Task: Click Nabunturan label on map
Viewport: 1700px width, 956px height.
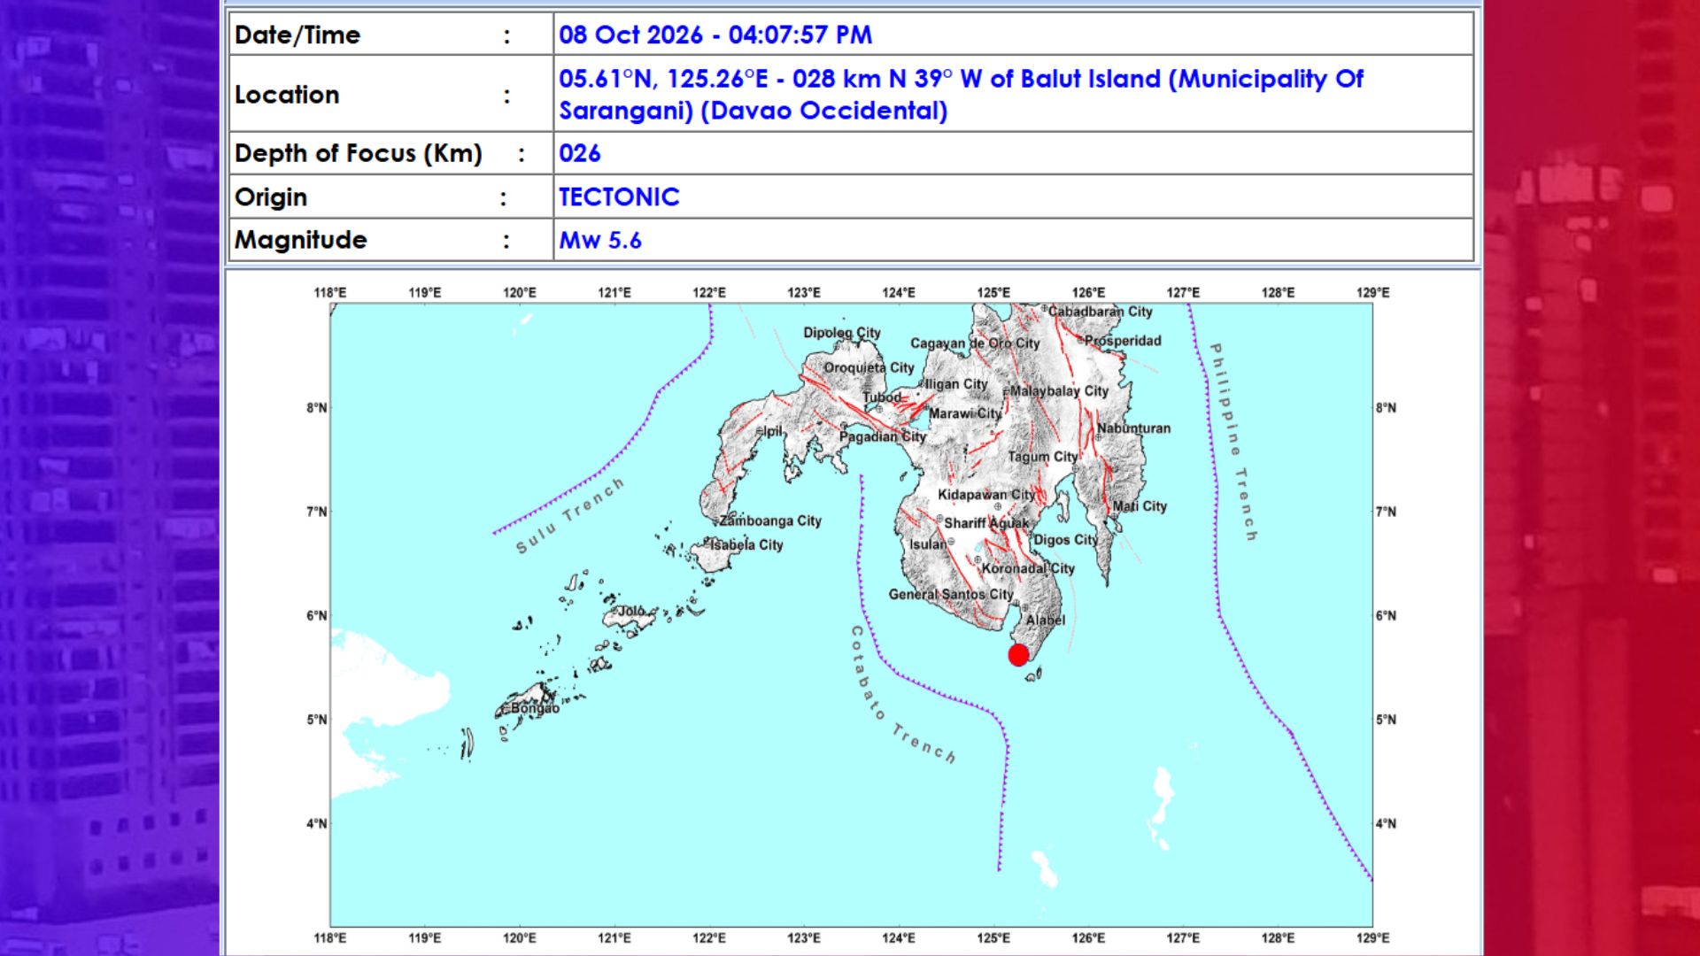Action: [1134, 428]
